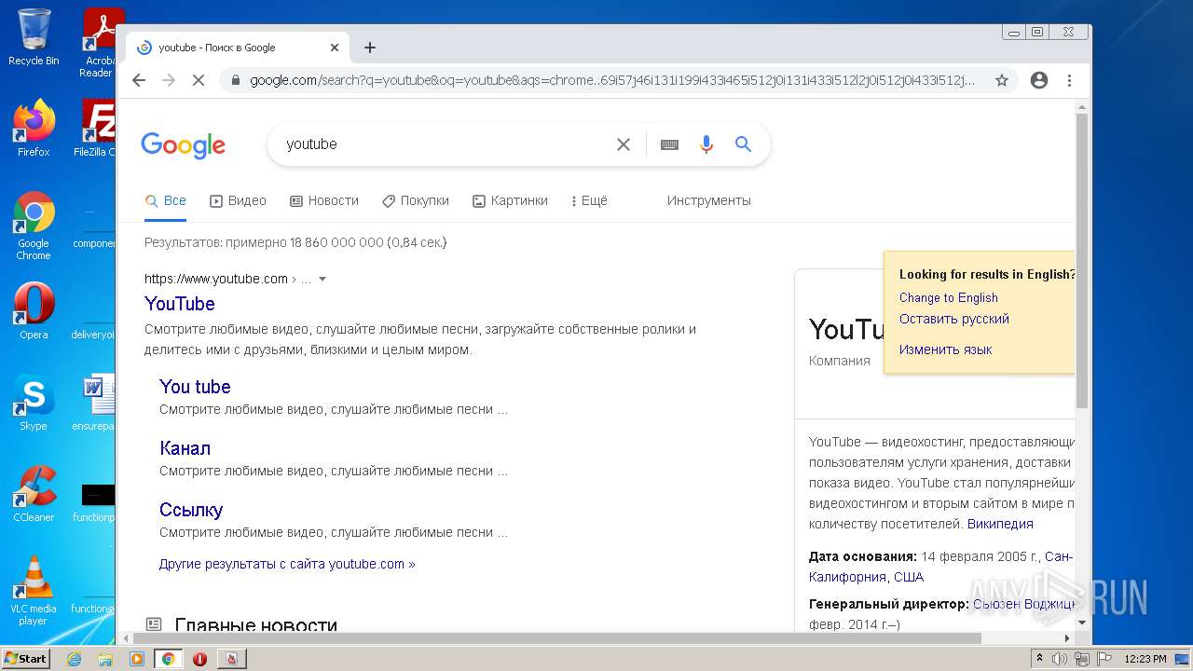Click the vertical page scrollbar

coord(1082,261)
